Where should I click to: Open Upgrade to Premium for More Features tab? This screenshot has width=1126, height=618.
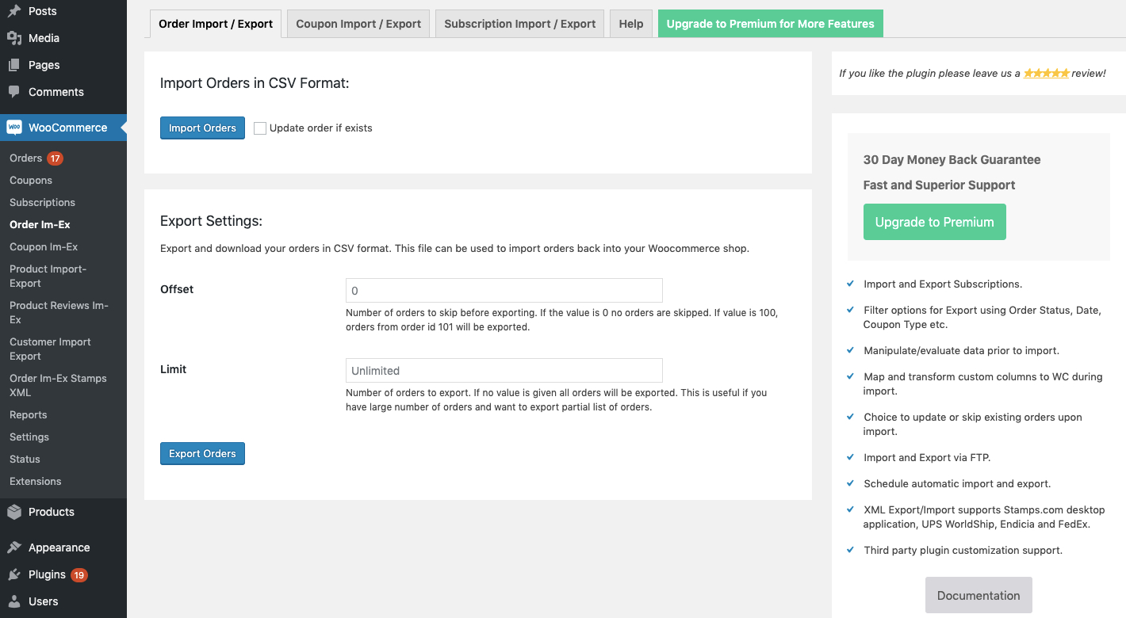coord(771,24)
